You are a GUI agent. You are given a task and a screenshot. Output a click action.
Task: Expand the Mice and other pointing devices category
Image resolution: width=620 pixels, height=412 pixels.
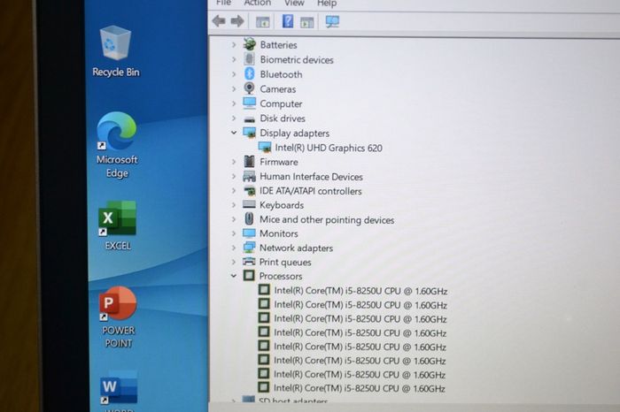pyautogui.click(x=234, y=219)
